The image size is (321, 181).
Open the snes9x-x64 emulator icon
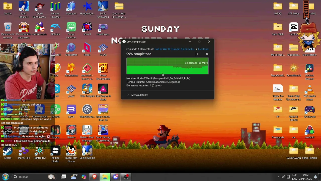(24, 153)
